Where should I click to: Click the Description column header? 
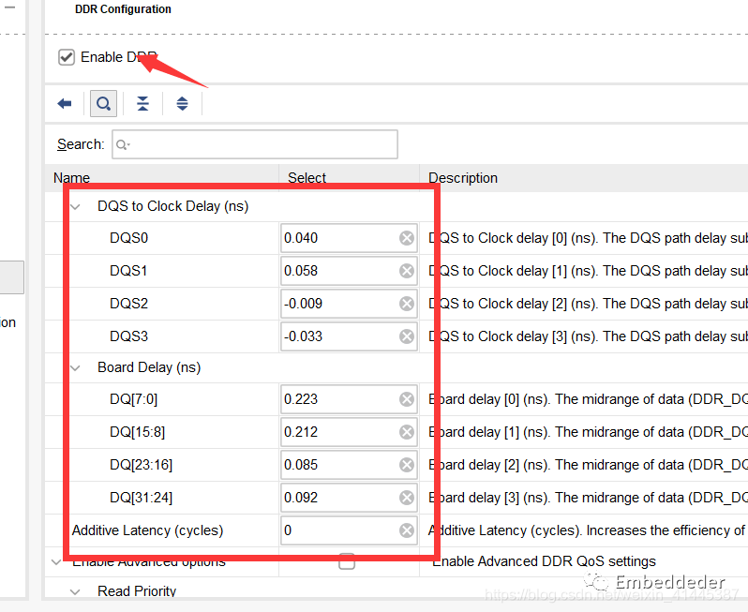coord(463,178)
